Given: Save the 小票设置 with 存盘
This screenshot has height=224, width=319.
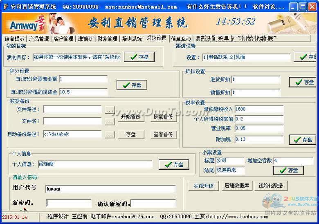Looking at the screenshot, I should click(288, 170).
